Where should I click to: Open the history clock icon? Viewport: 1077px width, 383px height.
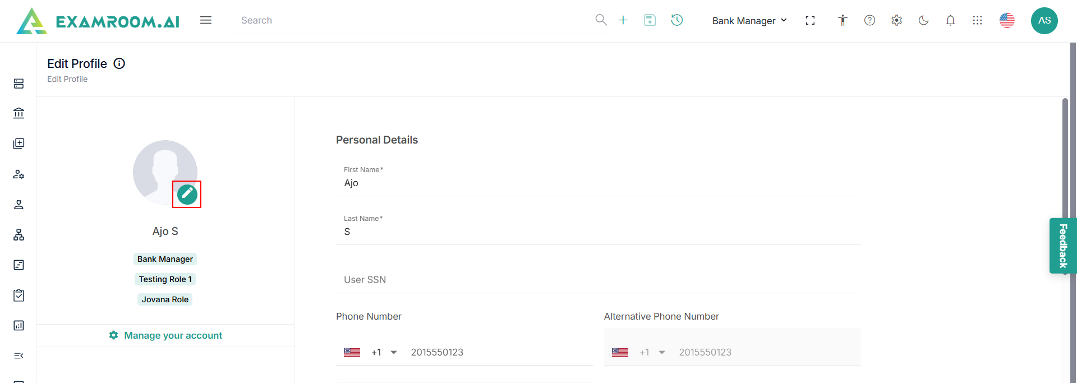click(x=677, y=20)
